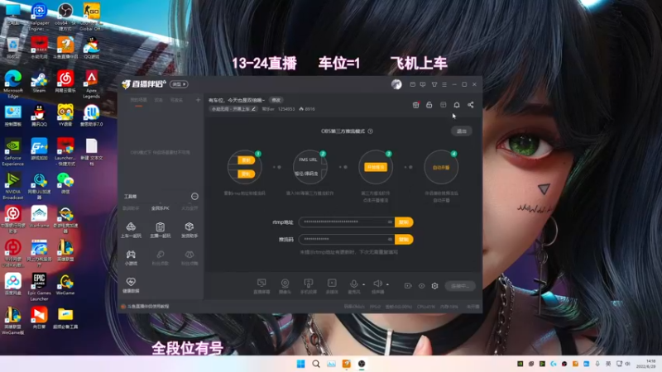
Task: Open the Microsoft Edge desktop shortcut
Action: 13,85
